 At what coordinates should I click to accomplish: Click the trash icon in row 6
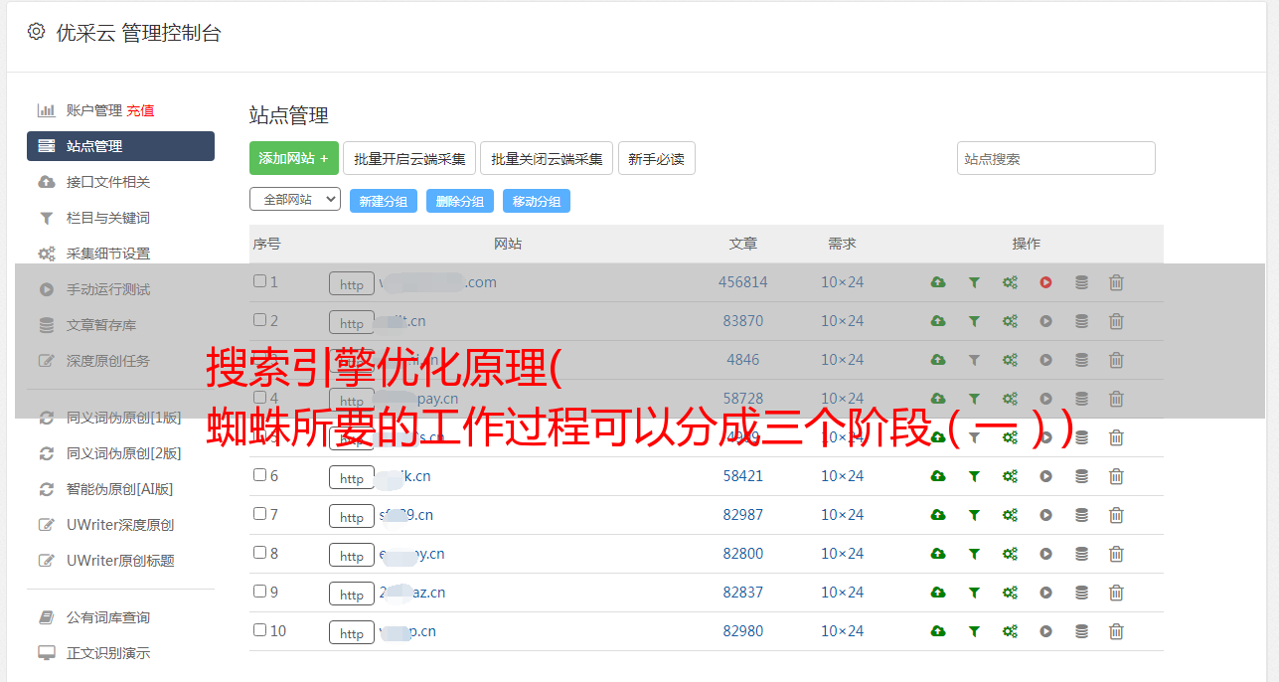click(1116, 476)
